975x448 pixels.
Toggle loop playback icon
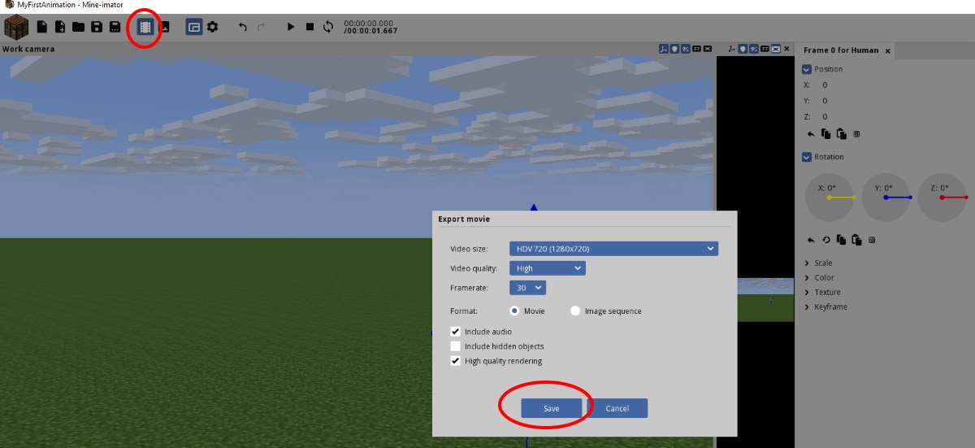click(x=328, y=27)
